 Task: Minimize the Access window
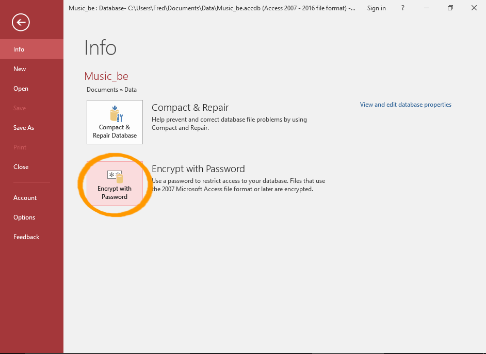[x=426, y=8]
